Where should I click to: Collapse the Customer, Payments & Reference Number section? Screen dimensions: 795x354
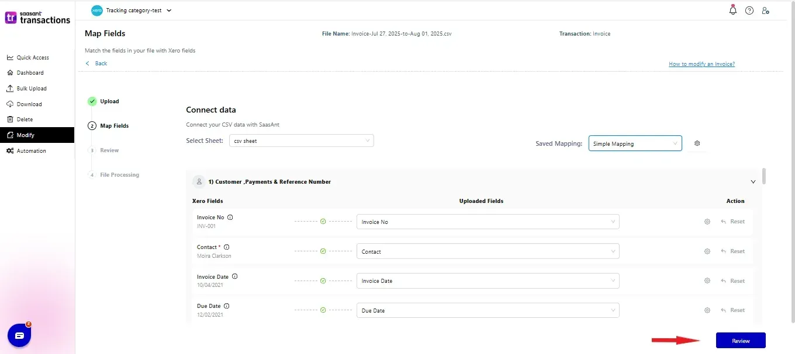pos(753,182)
